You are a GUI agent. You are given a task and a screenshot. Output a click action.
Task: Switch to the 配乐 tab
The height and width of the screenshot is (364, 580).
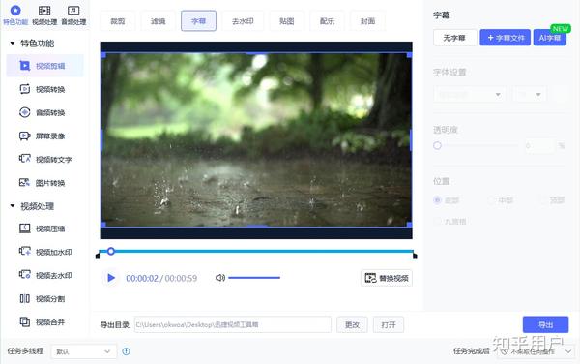[328, 21]
